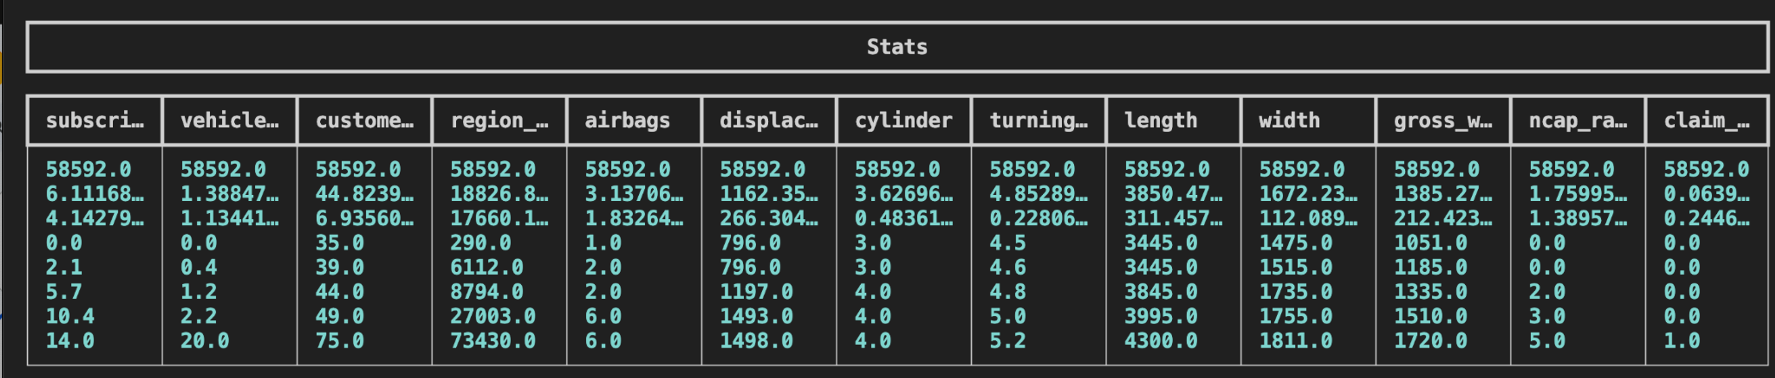Select the displac… column header
Image resolution: width=1775 pixels, height=378 pixels.
(769, 120)
